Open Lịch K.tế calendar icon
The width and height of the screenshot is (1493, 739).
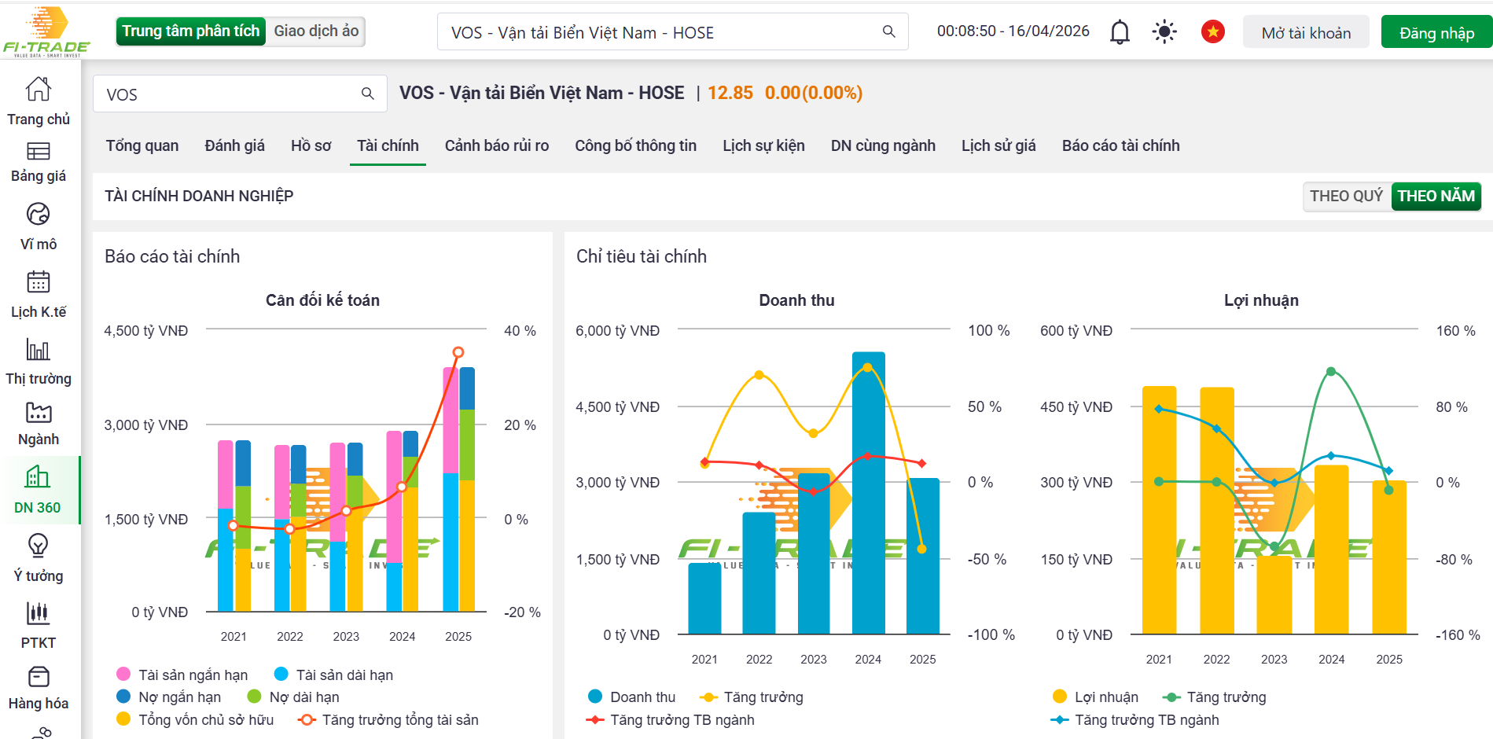pos(38,282)
